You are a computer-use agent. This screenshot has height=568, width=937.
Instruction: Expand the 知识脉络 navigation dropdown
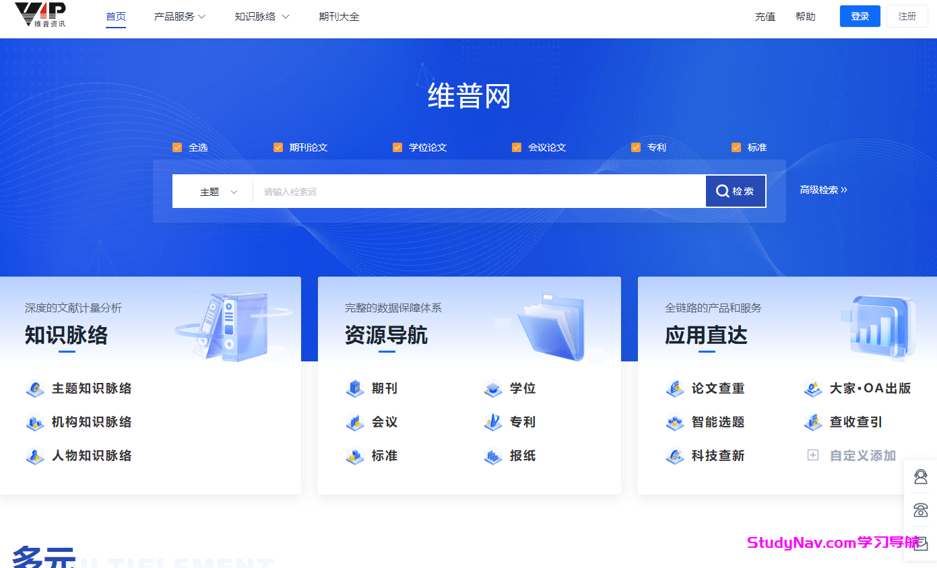tap(262, 17)
